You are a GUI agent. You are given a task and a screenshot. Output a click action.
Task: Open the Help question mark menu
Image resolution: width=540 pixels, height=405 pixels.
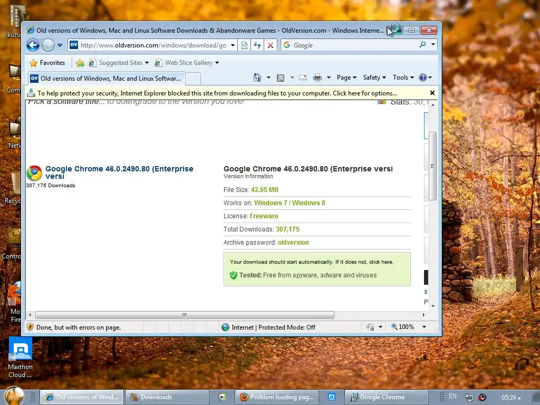tap(425, 78)
